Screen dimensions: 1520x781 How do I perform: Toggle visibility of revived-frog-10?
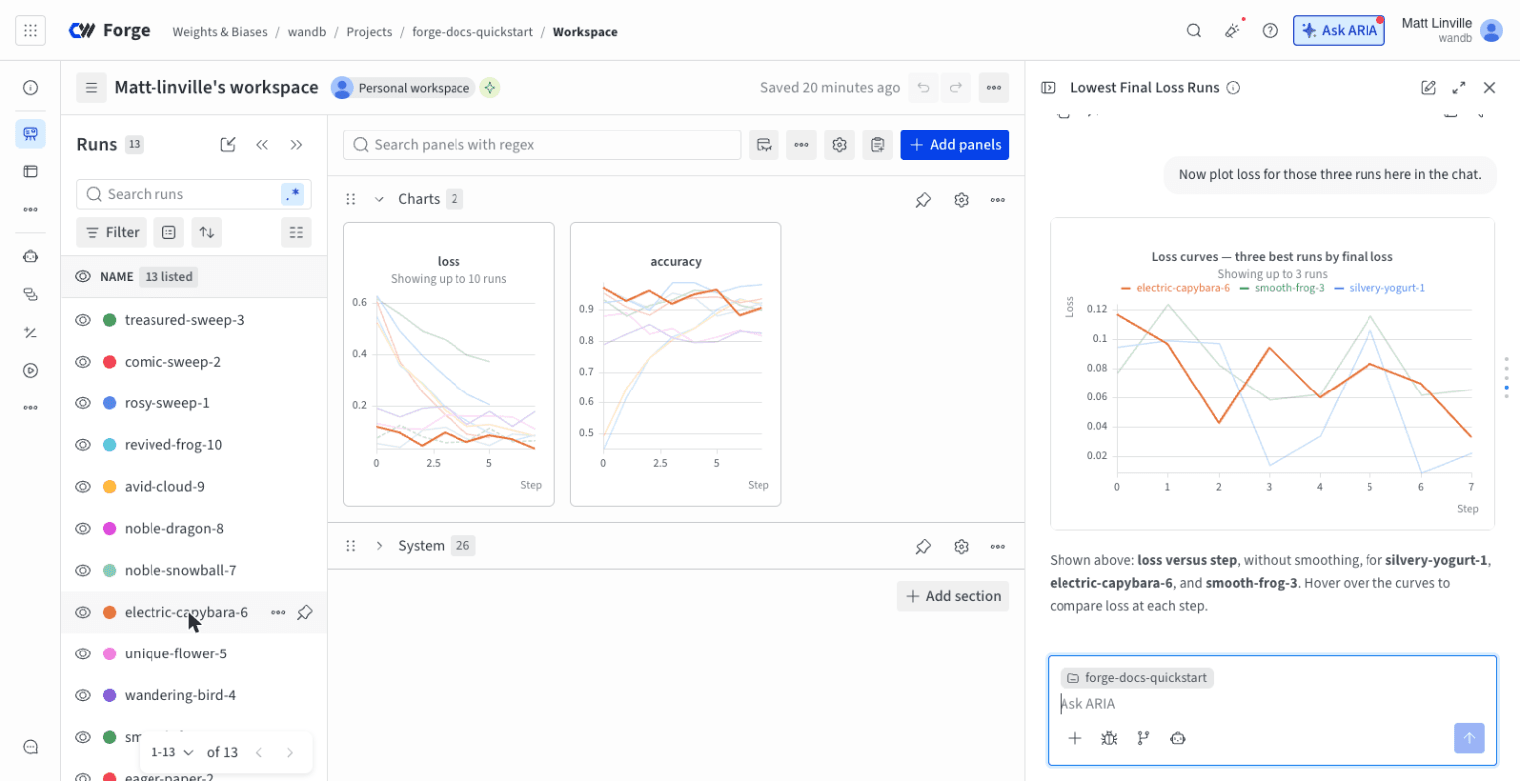pyautogui.click(x=83, y=445)
